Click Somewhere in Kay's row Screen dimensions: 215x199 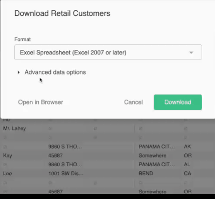click(x=153, y=155)
